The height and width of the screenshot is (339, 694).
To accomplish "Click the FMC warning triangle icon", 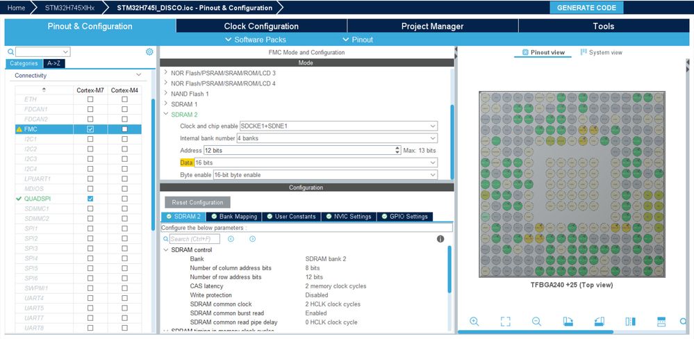I will (19, 129).
